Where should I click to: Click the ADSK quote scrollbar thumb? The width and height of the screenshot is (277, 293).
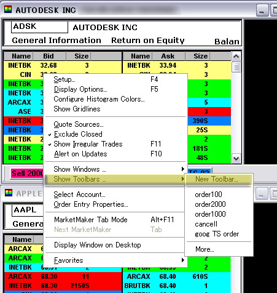click(236, 67)
